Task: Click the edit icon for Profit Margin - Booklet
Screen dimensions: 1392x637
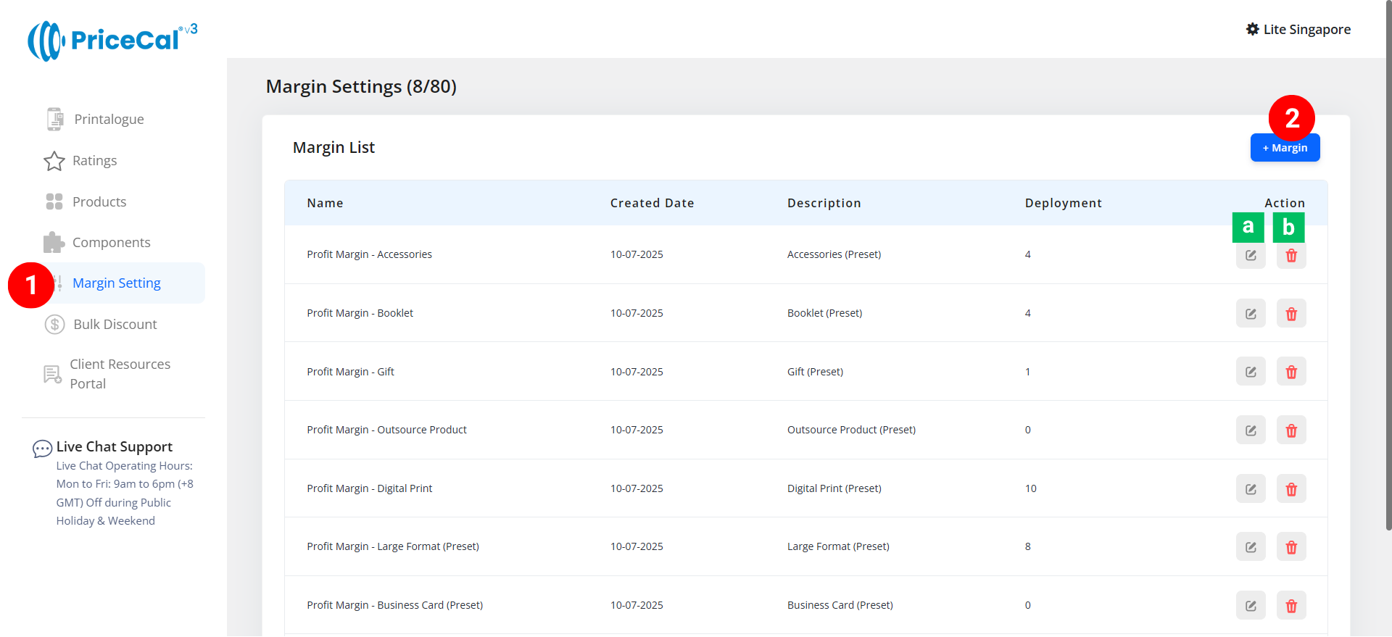Action: pyautogui.click(x=1250, y=314)
